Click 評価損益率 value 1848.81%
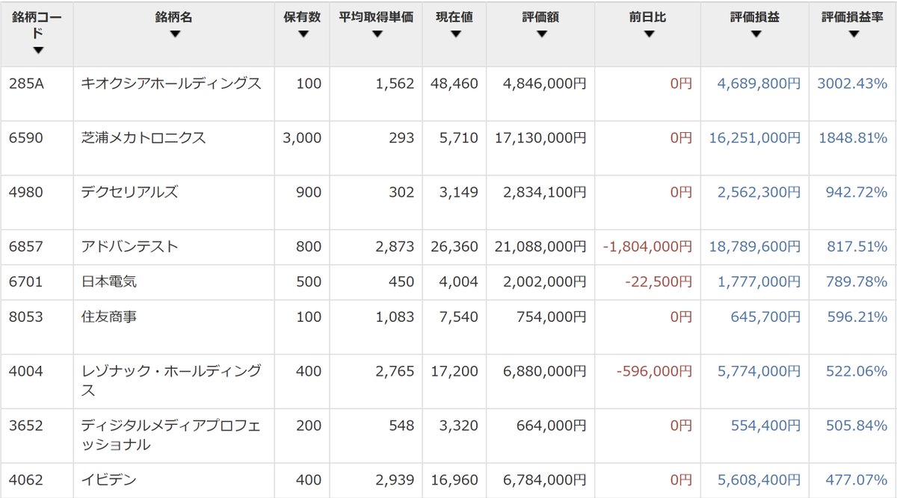The height and width of the screenshot is (498, 897). pyautogui.click(x=852, y=138)
